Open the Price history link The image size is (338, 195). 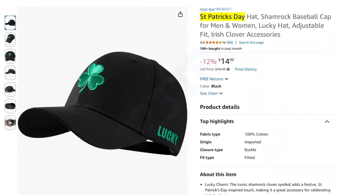point(246,69)
